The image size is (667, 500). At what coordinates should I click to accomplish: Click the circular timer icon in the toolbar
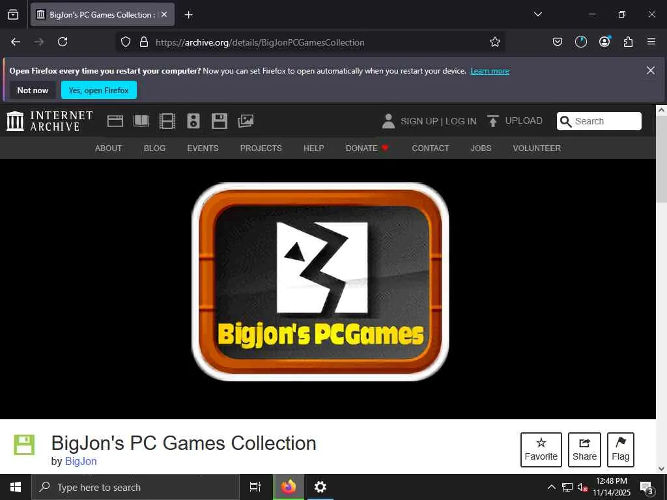[580, 42]
